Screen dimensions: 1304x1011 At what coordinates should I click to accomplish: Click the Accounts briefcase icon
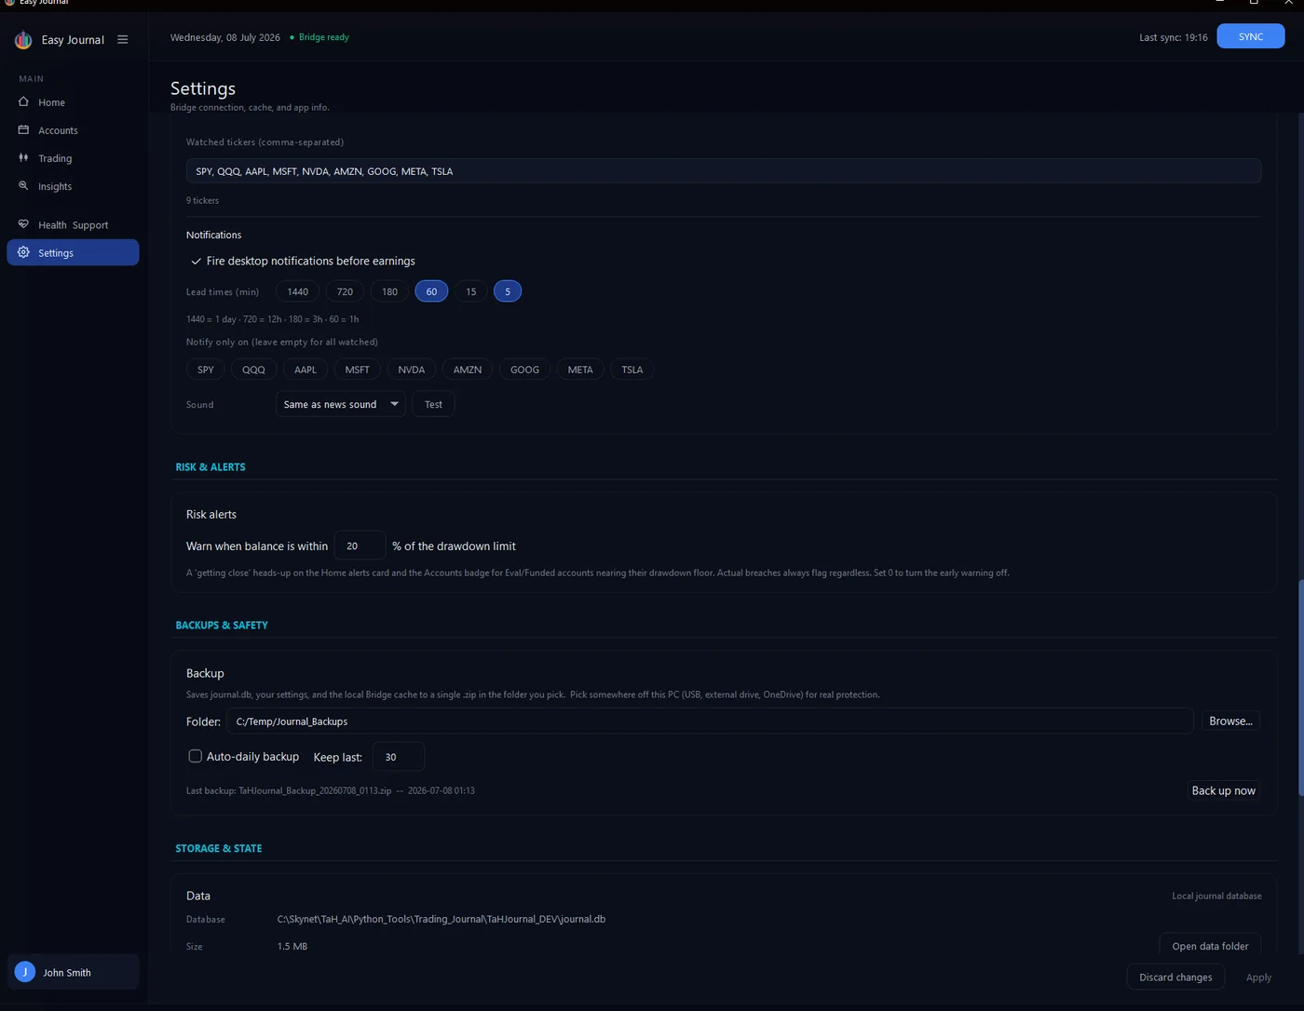point(23,129)
